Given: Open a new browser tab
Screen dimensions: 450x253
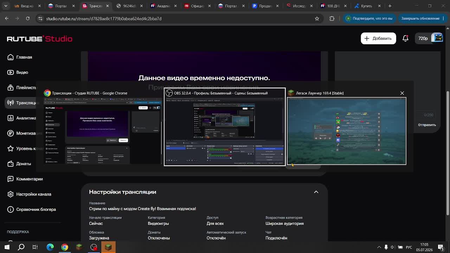Looking at the screenshot, I should point(390,6).
